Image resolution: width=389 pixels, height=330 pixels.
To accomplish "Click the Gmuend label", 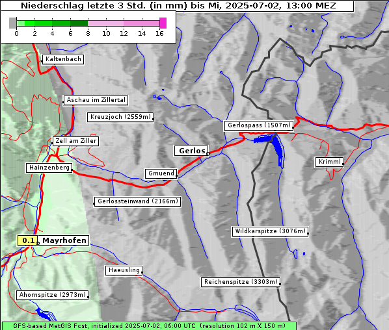I will 161,173.
